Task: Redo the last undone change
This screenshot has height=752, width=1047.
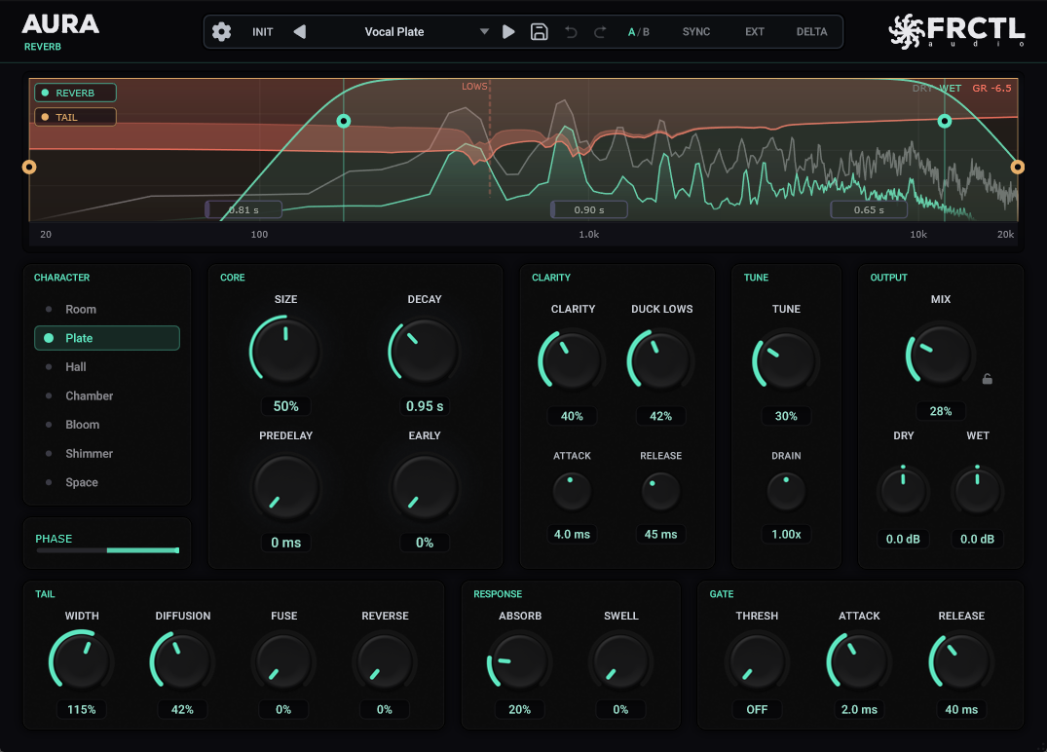Action: pyautogui.click(x=600, y=31)
